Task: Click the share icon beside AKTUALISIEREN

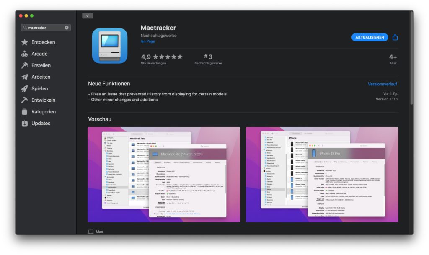Action: pos(395,37)
